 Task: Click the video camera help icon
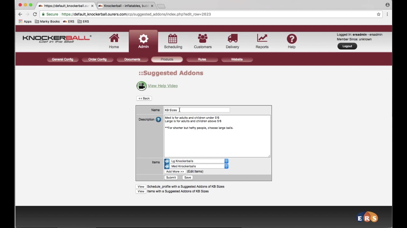tap(141, 86)
